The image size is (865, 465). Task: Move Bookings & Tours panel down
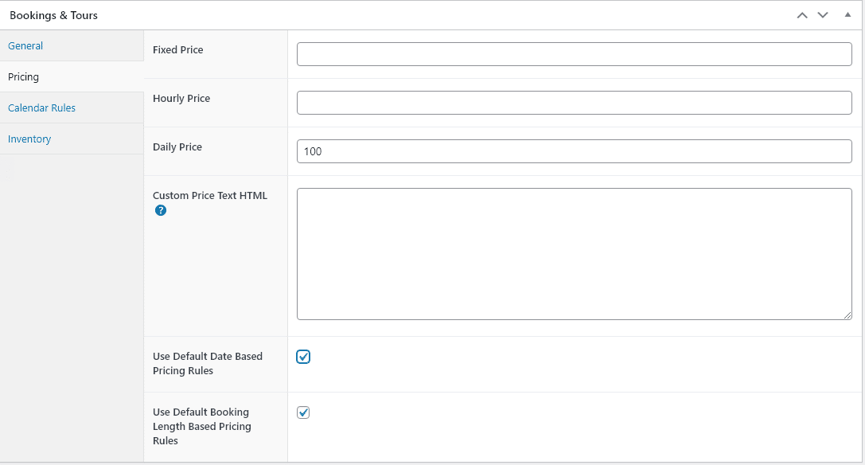823,15
